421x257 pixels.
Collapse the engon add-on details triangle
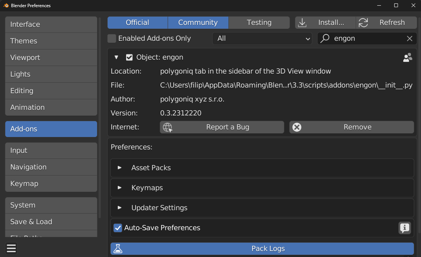116,57
